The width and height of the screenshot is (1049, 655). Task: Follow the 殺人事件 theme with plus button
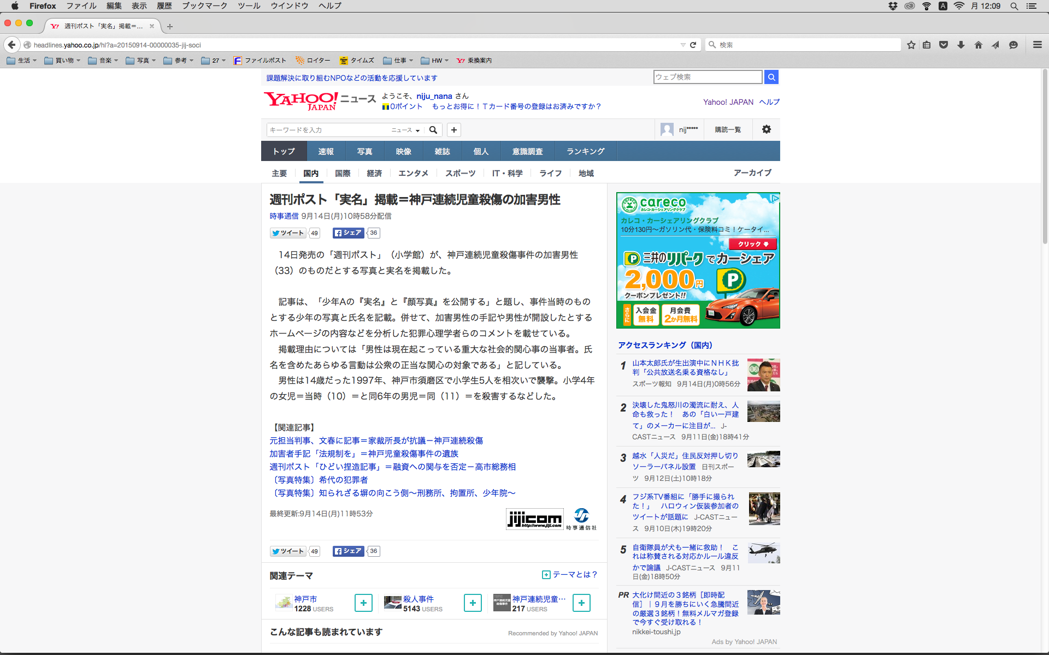(473, 603)
